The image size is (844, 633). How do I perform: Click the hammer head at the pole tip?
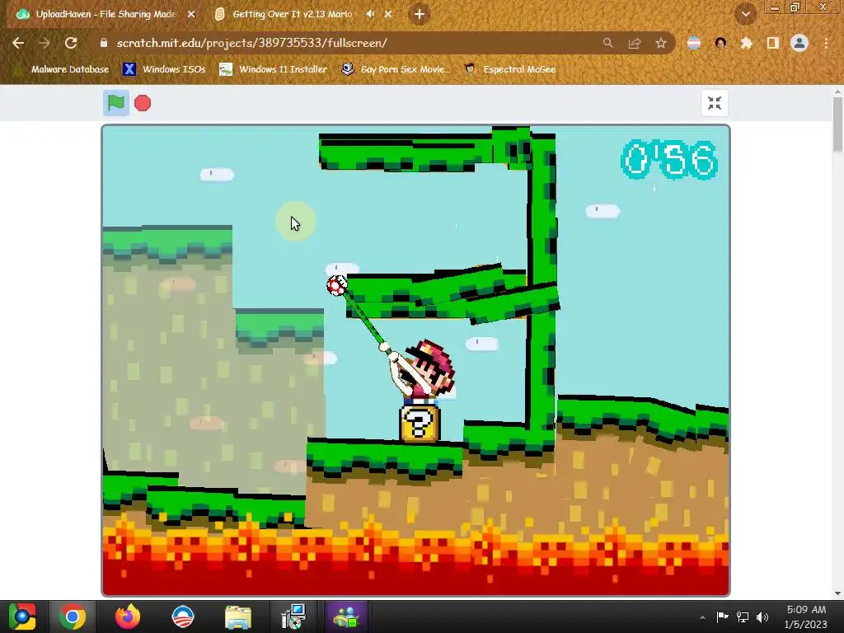(x=337, y=285)
